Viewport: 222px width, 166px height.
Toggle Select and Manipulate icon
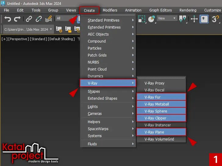194,19
